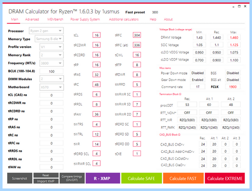Expand the Motherboard X570 dropdown
This screenshot has height=191, width=252.
[51, 87]
